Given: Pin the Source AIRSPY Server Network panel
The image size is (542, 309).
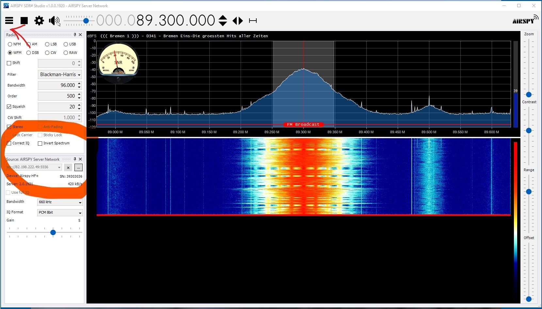Looking at the screenshot, I should click(75, 159).
